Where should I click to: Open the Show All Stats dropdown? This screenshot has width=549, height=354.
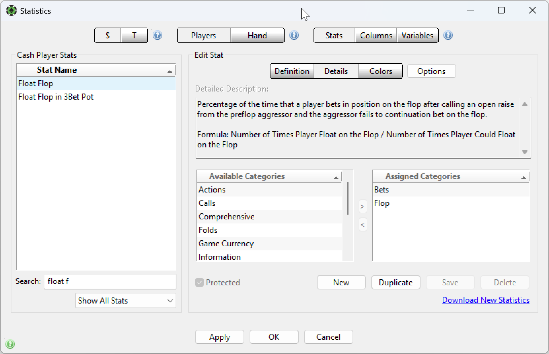(126, 300)
